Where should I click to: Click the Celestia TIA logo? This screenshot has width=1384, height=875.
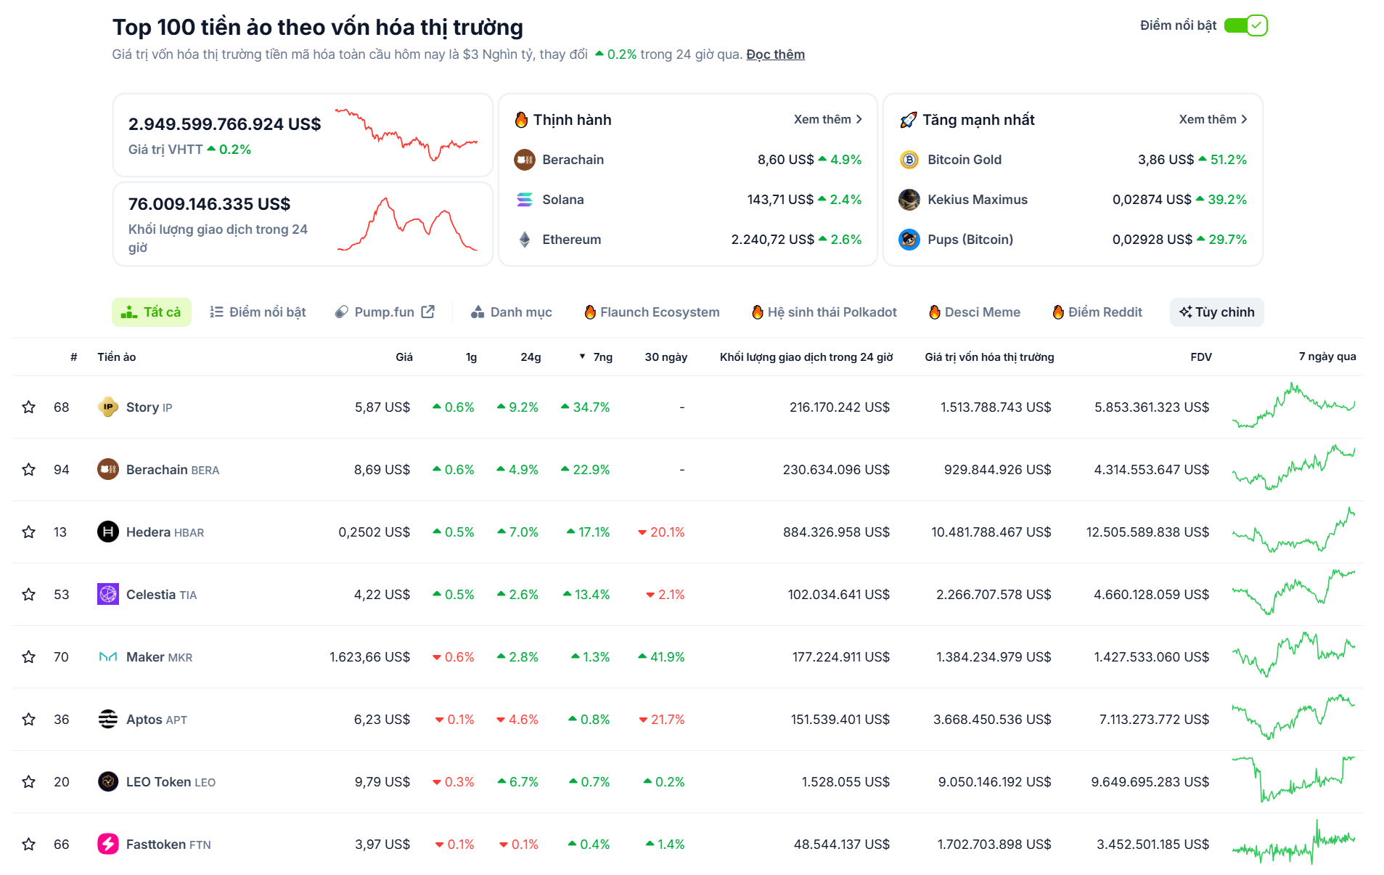pyautogui.click(x=108, y=595)
